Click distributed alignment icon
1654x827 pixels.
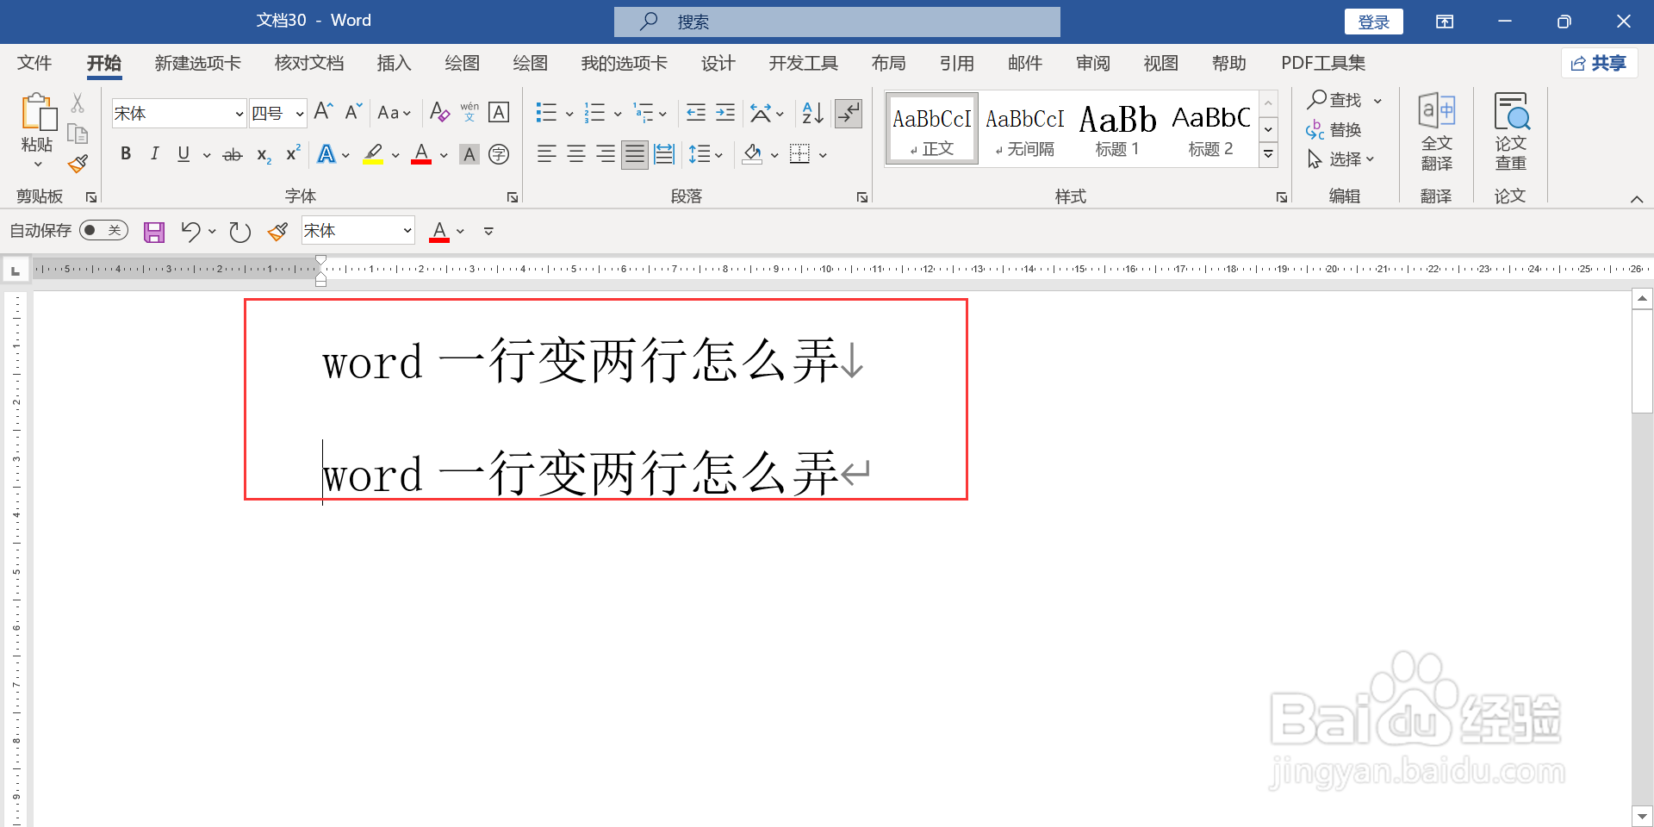click(664, 154)
